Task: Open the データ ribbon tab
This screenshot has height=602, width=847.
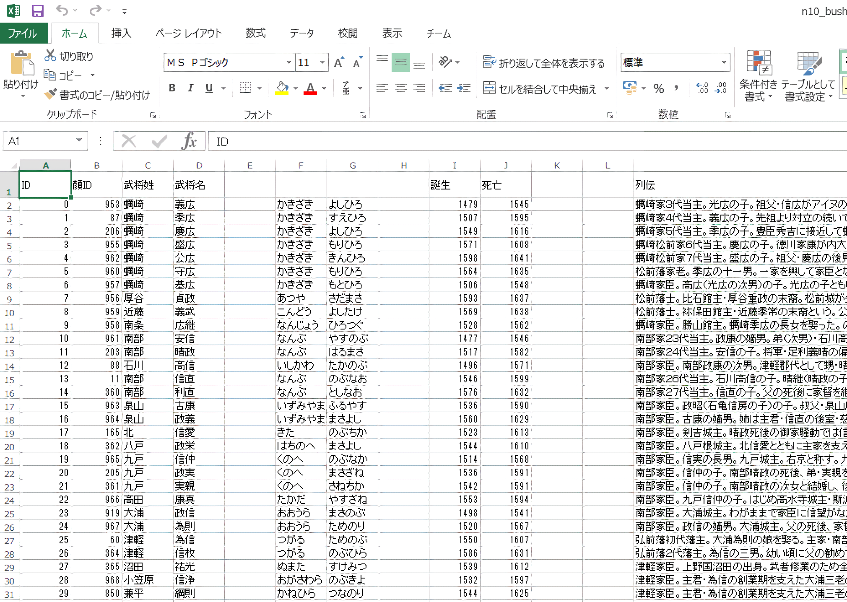Action: click(x=301, y=33)
